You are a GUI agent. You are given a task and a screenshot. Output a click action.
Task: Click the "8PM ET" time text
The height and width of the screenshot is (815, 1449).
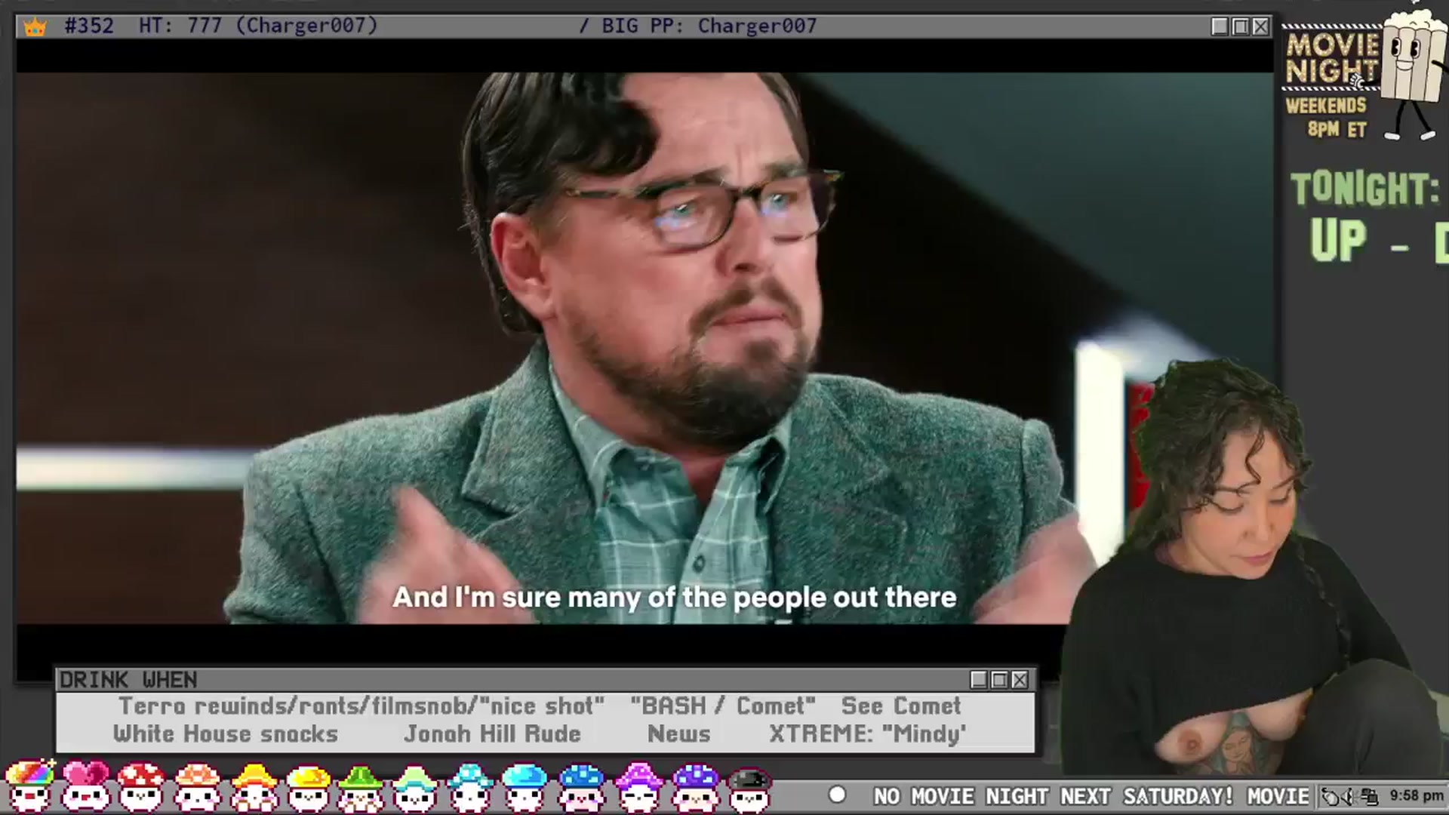click(1337, 129)
